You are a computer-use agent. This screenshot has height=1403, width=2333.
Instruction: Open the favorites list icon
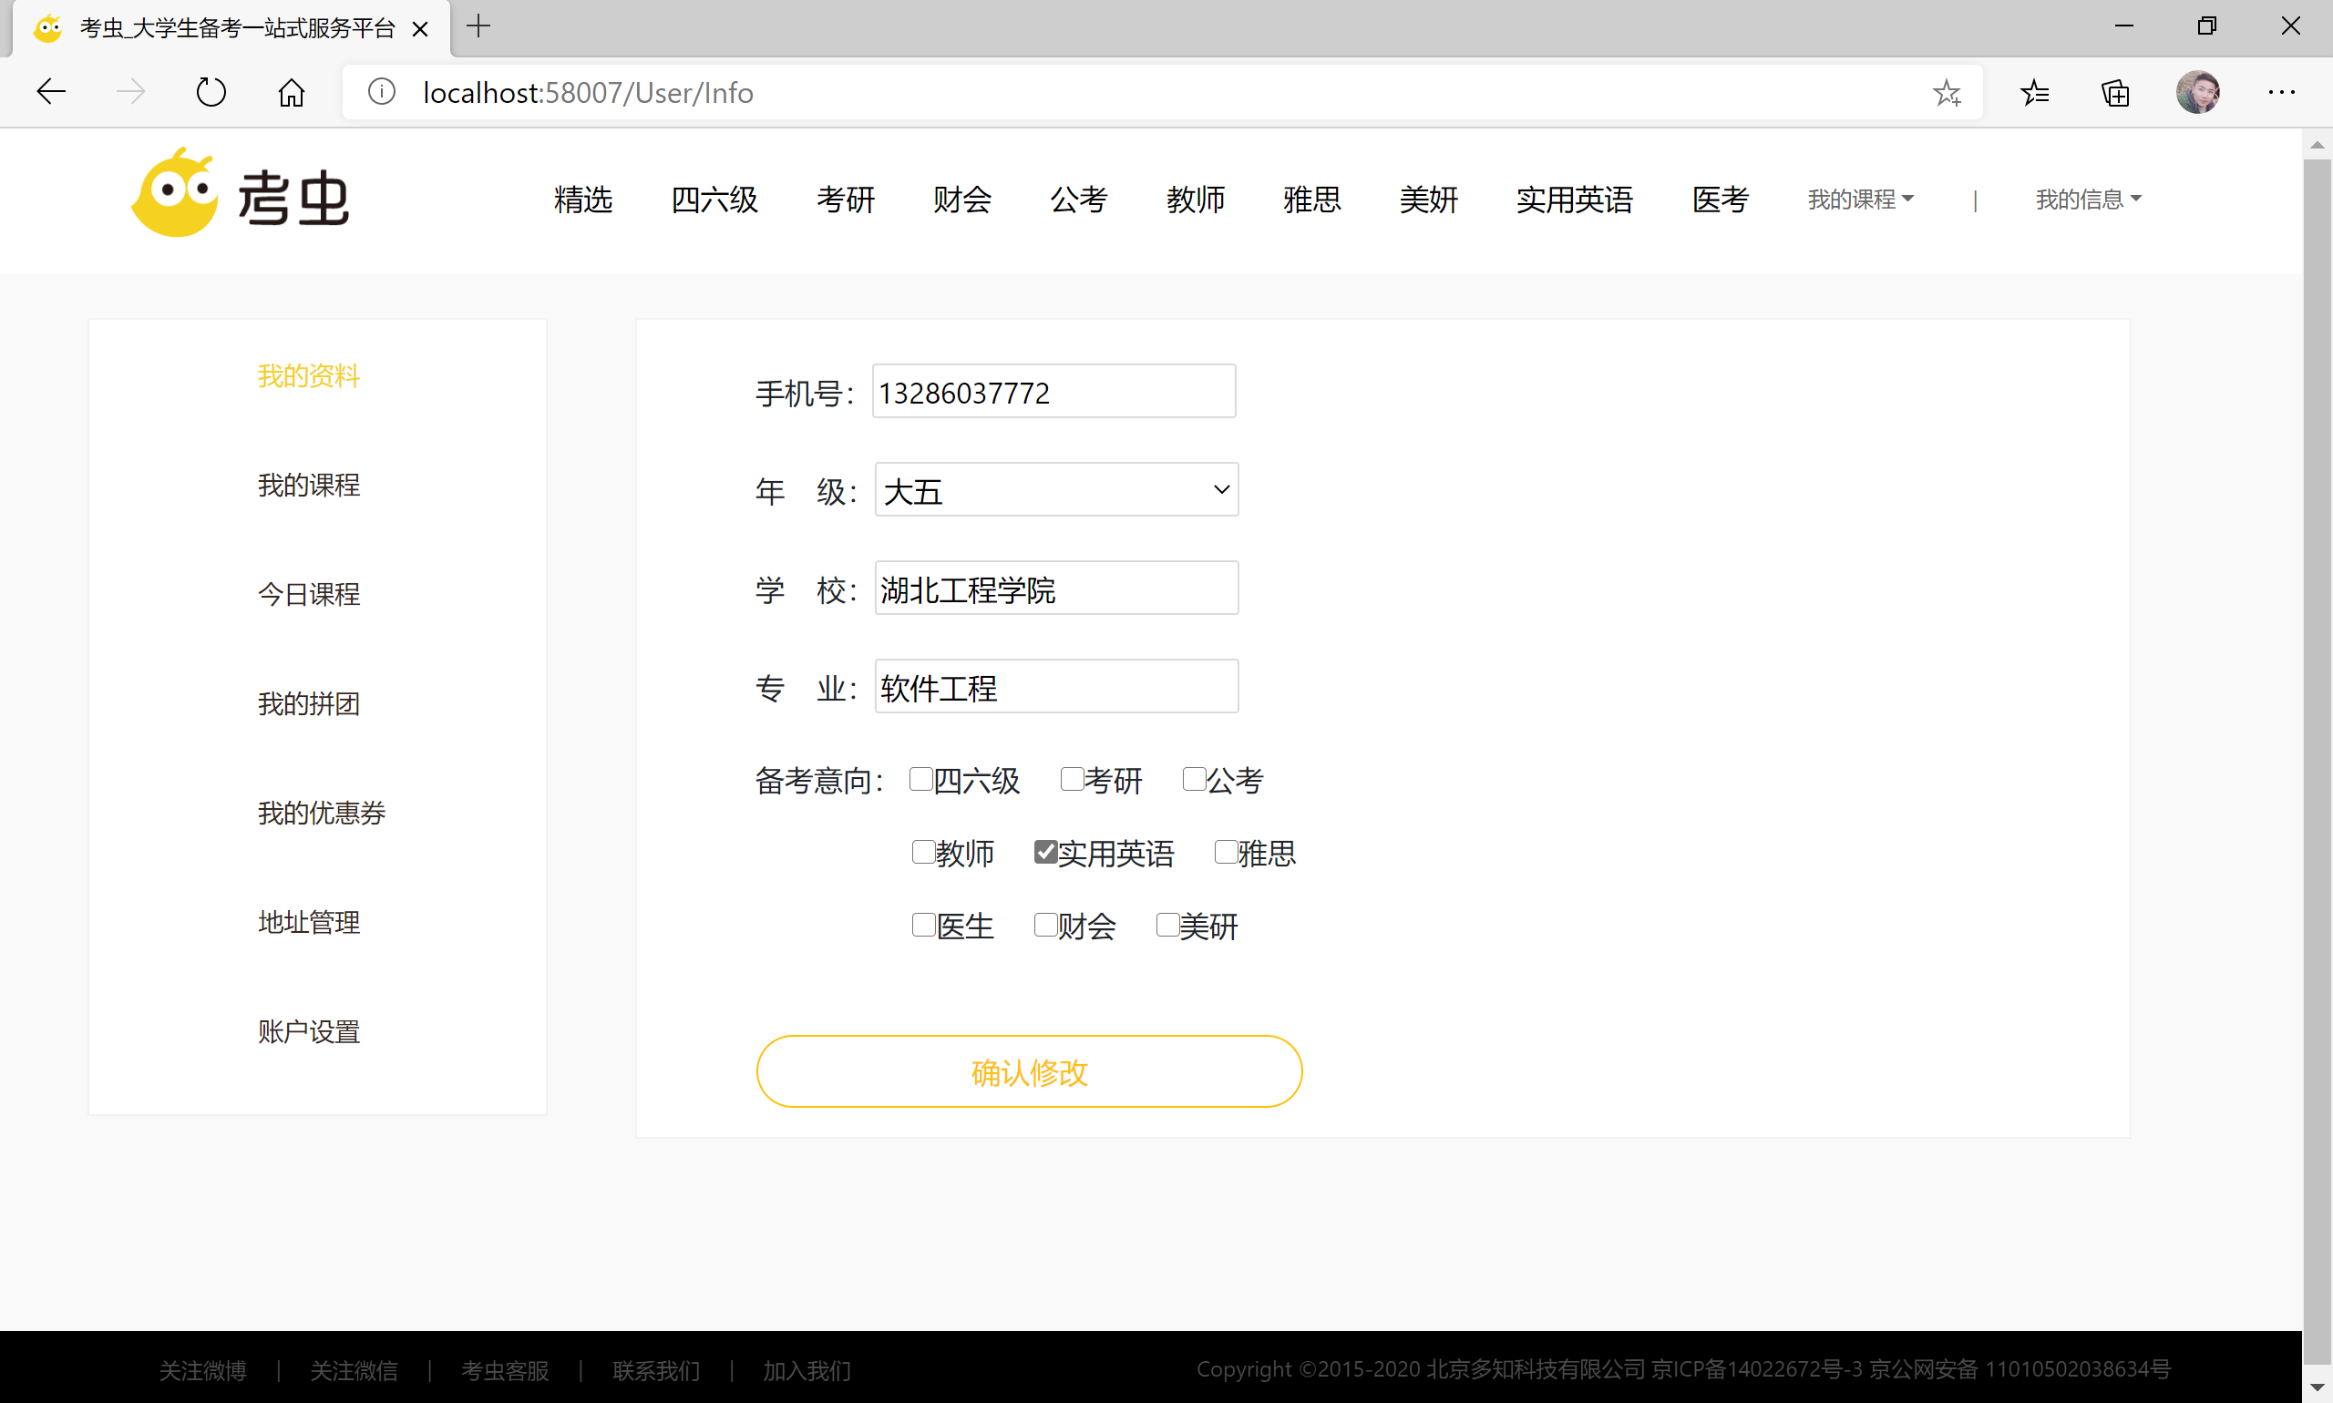2034,93
